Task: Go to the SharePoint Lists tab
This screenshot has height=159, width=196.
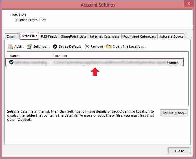Action: (x=73, y=36)
